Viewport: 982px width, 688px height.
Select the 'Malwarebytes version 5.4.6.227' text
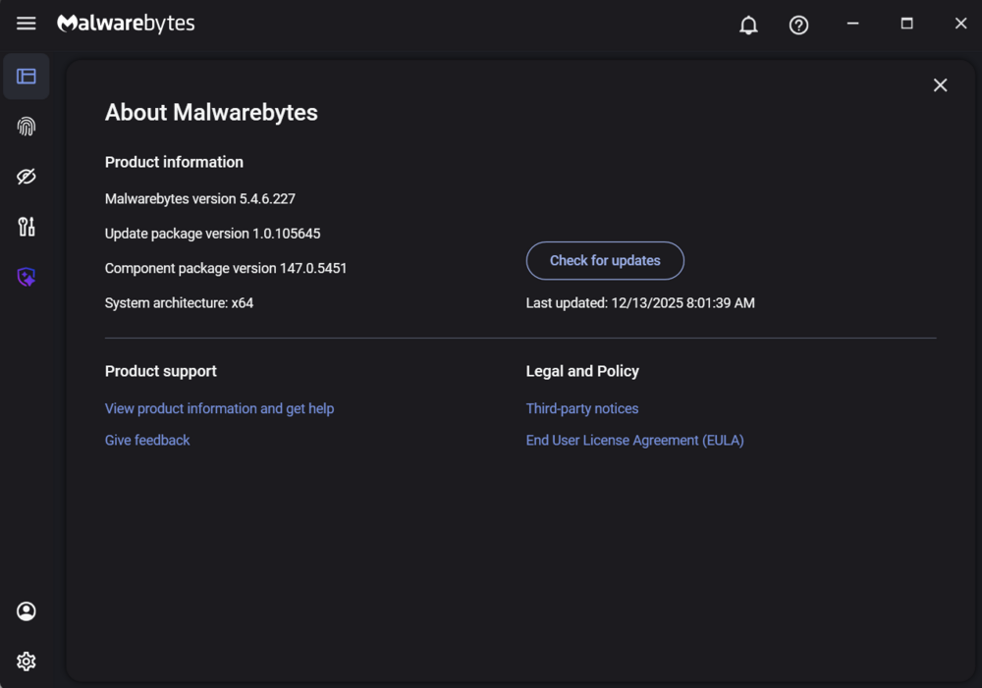200,199
